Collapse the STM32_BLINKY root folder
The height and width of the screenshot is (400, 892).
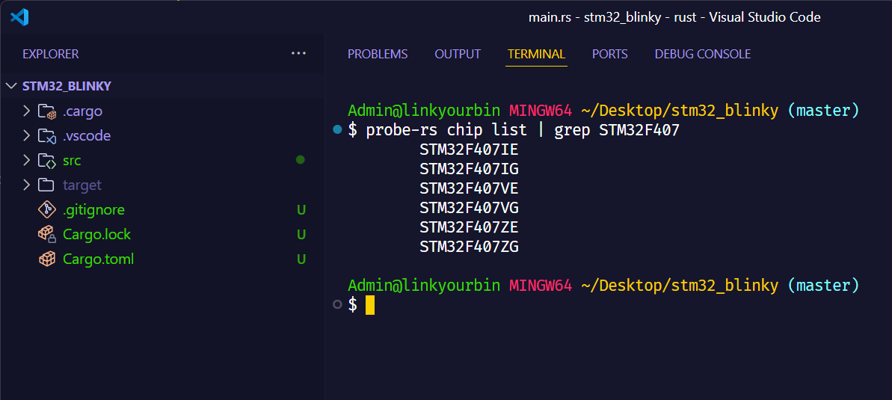pyautogui.click(x=11, y=86)
